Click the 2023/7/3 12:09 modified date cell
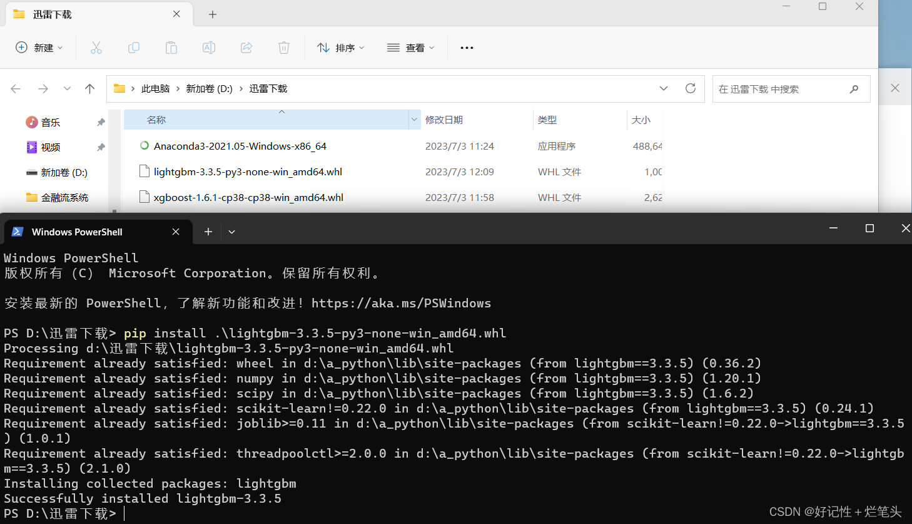 coord(460,172)
